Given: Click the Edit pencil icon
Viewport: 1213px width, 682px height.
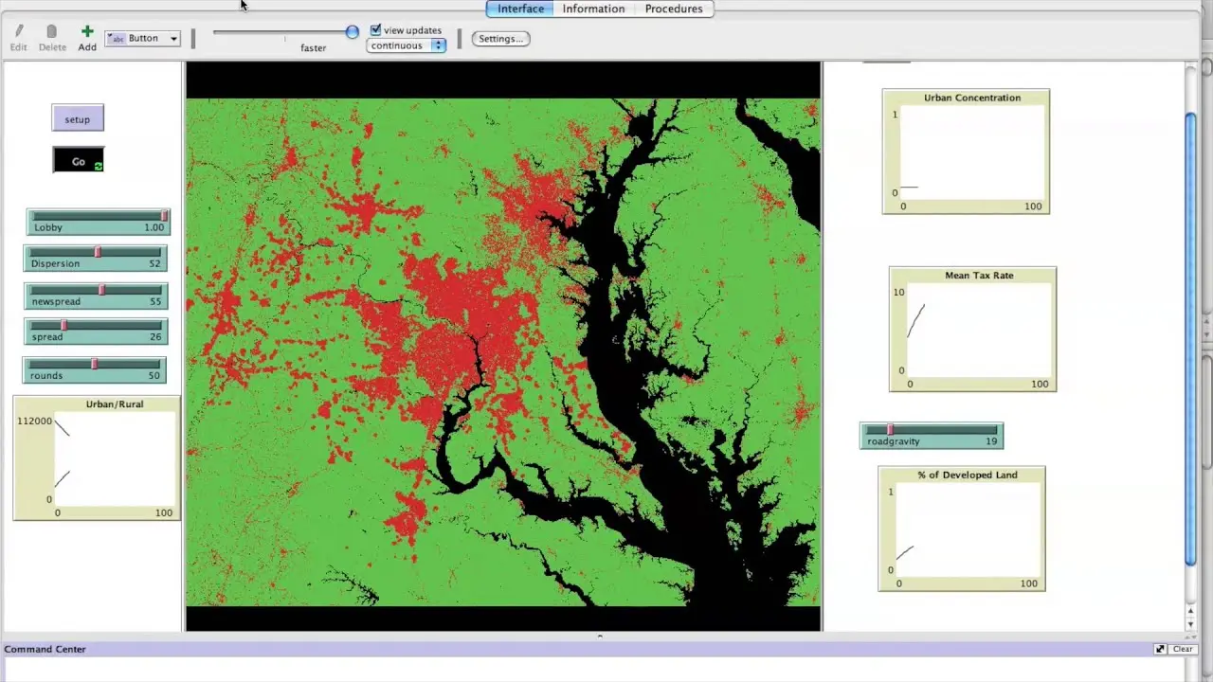Looking at the screenshot, I should pos(19,32).
